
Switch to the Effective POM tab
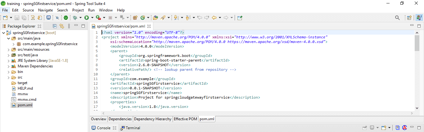click(x=185, y=119)
